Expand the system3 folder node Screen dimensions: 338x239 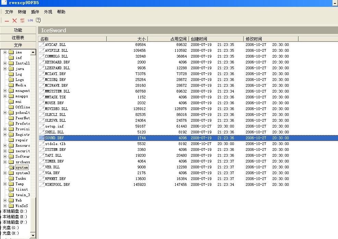point(5,173)
